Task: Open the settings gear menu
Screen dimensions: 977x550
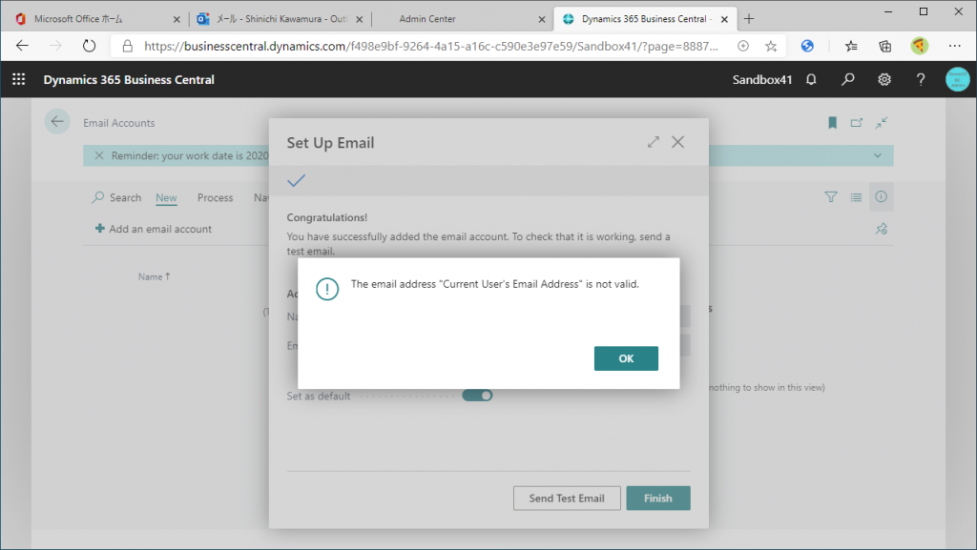Action: point(884,80)
